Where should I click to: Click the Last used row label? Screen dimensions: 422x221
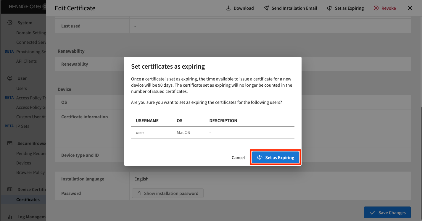[x=71, y=26]
